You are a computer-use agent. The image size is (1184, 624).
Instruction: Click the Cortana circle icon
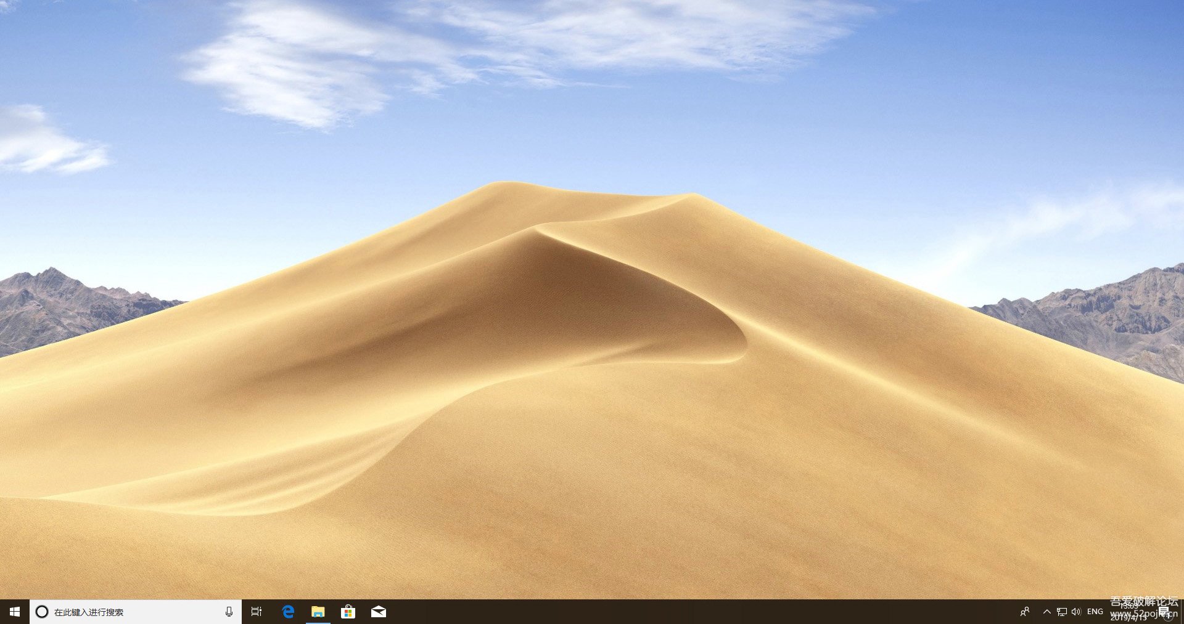(x=42, y=612)
